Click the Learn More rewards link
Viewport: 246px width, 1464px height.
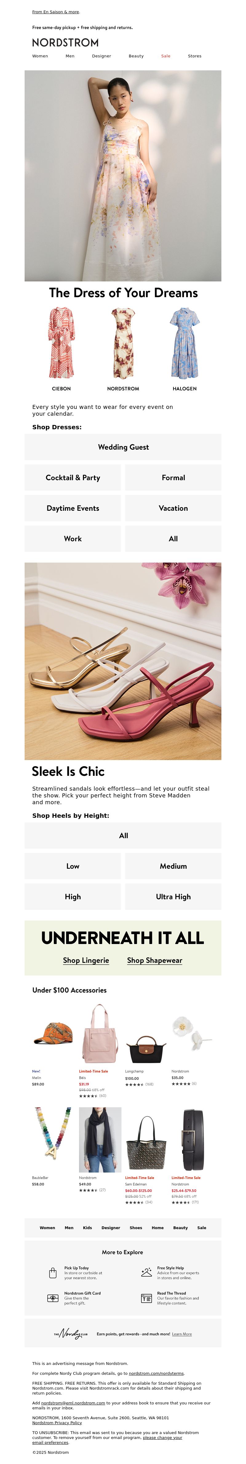[182, 1334]
